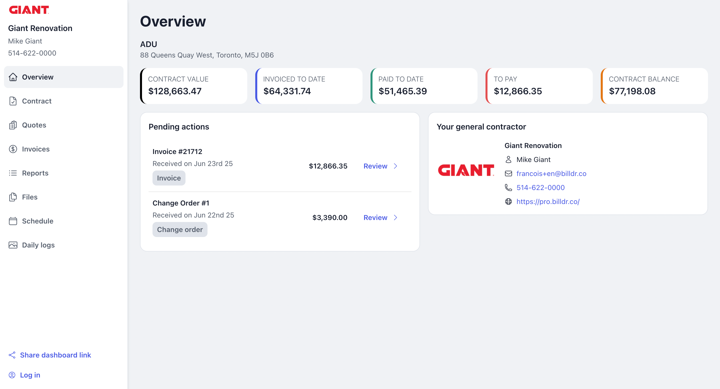Click the Invoice #21712 title
Screen dimensions: 720x389
177,151
